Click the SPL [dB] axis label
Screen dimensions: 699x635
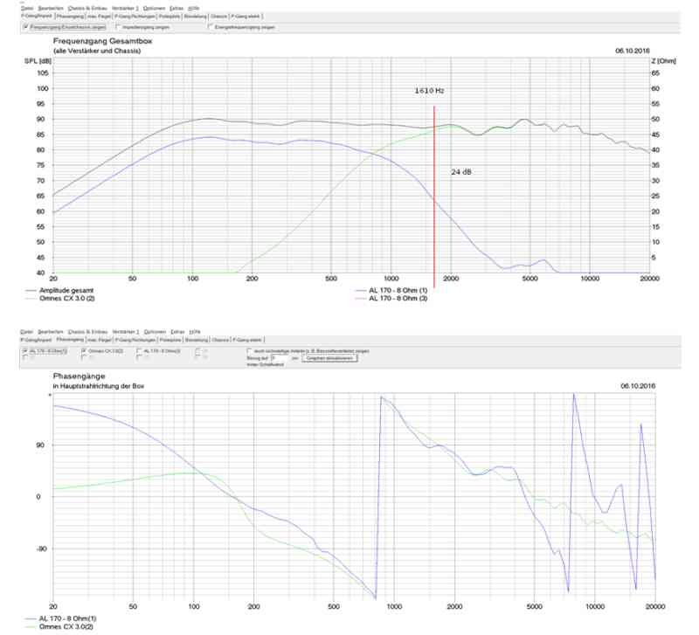(38, 60)
